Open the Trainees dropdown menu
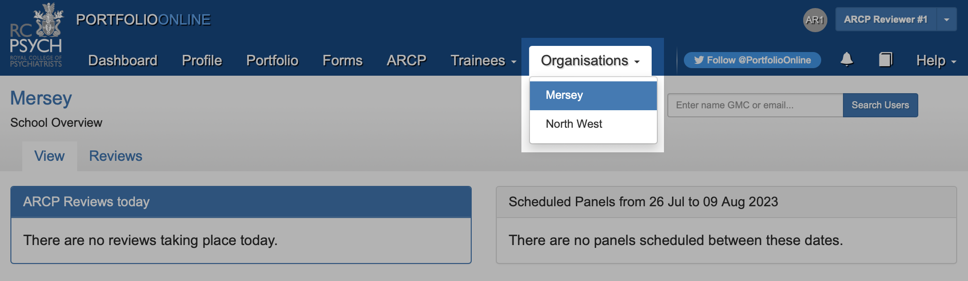This screenshot has height=281, width=968. click(x=483, y=61)
